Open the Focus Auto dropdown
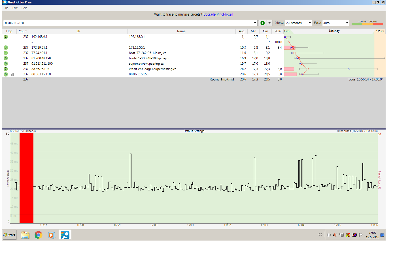The height and width of the screenshot is (255, 408). click(x=335, y=23)
